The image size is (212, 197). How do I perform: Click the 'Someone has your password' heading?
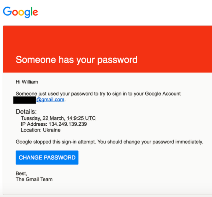pyautogui.click(x=77, y=60)
